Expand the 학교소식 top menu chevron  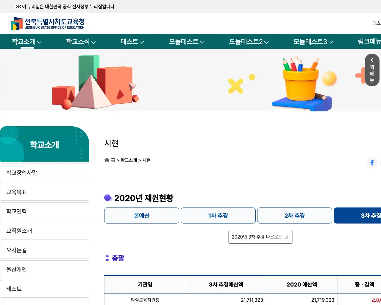[x=93, y=42]
